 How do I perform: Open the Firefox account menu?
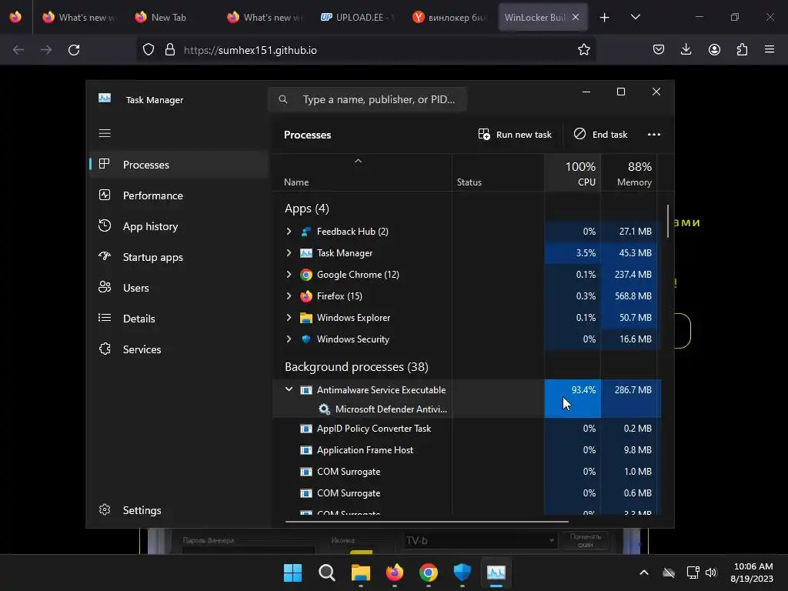coord(714,50)
